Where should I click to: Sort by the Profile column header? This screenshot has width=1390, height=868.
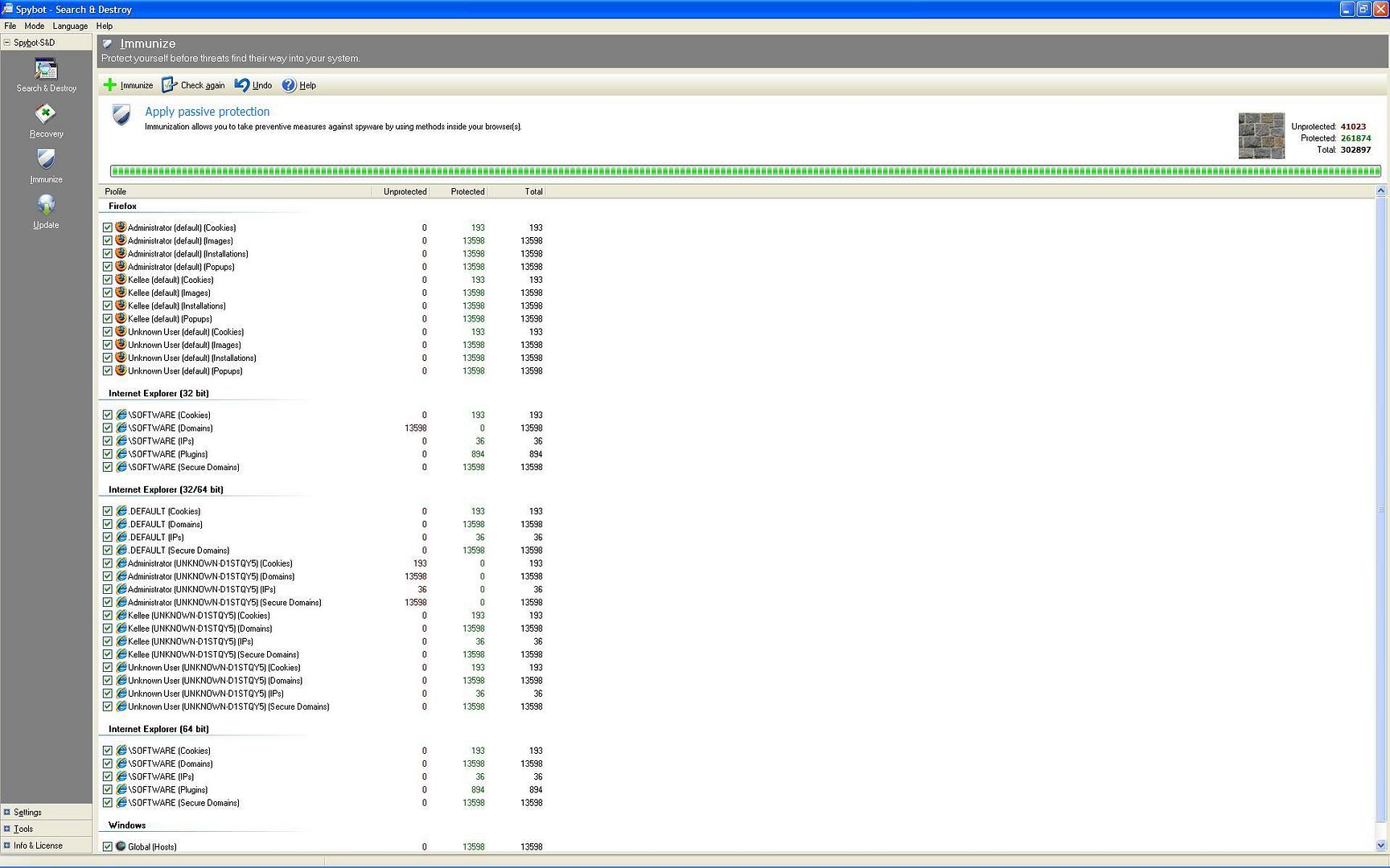(x=235, y=191)
